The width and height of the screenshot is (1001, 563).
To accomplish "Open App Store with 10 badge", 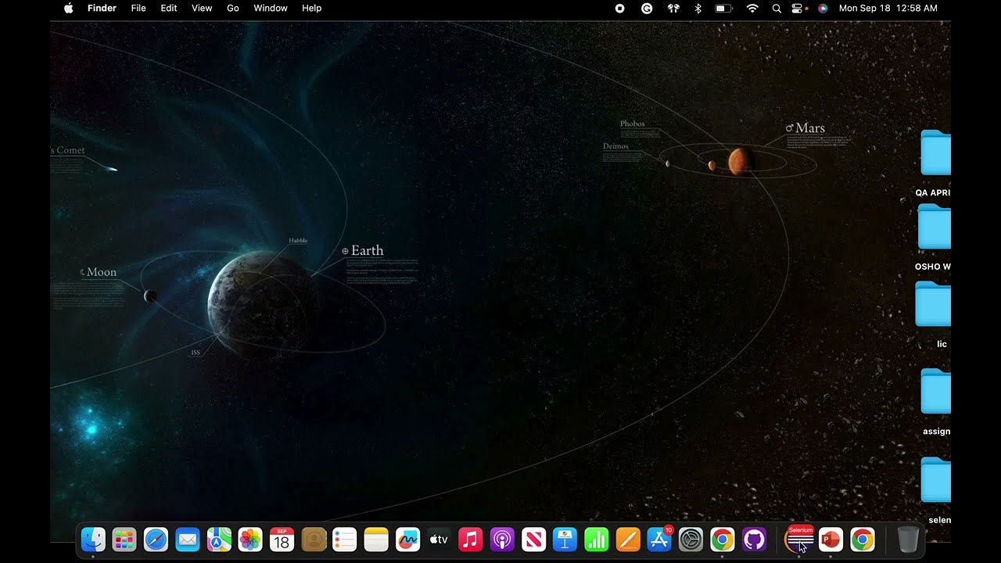I will [x=659, y=540].
